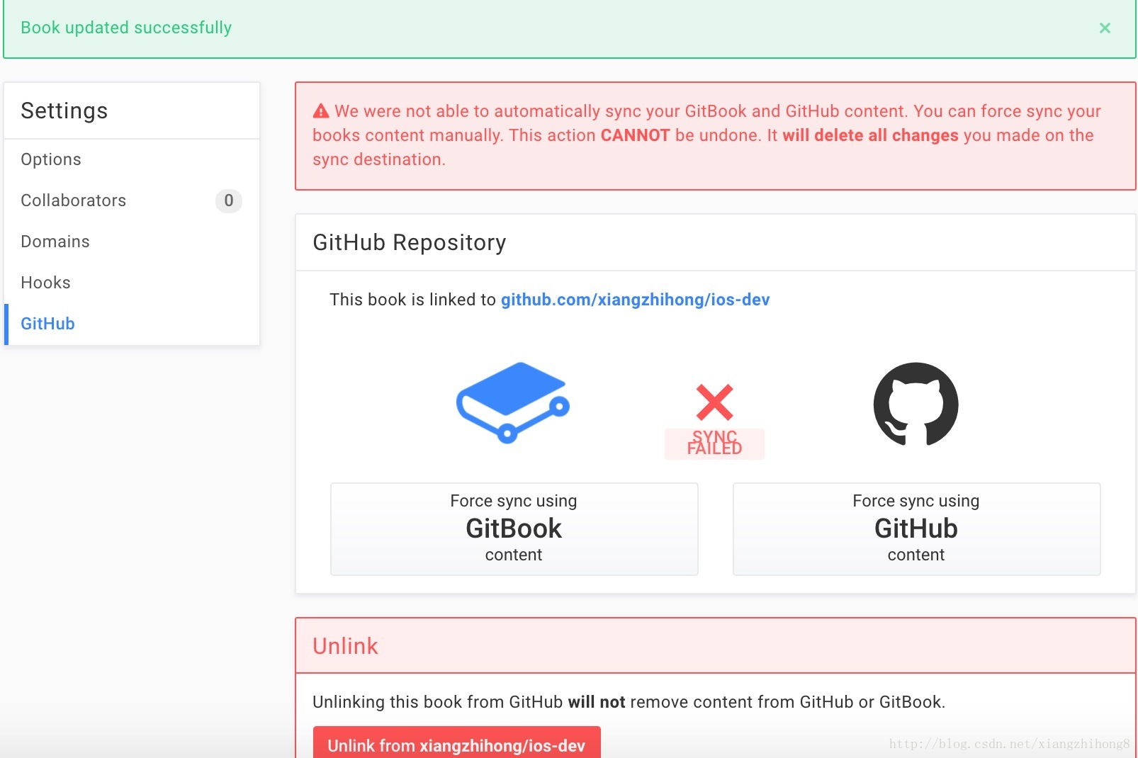
Task: Click the Unlink section heading
Action: (x=345, y=646)
